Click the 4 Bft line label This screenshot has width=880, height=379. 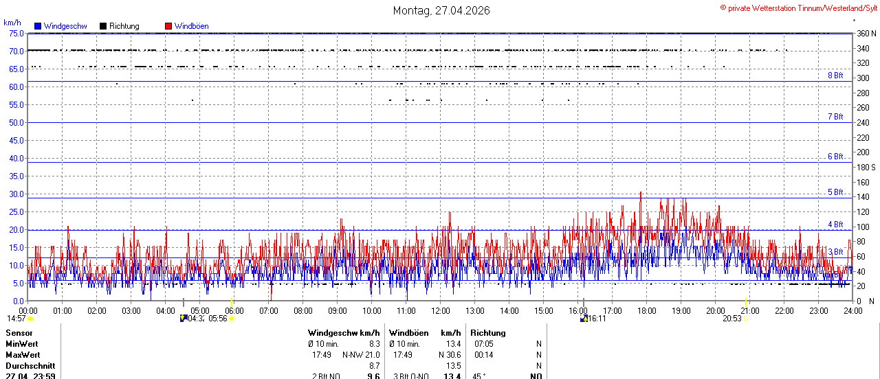click(x=835, y=225)
